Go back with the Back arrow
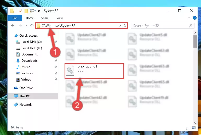 [x=13, y=26]
